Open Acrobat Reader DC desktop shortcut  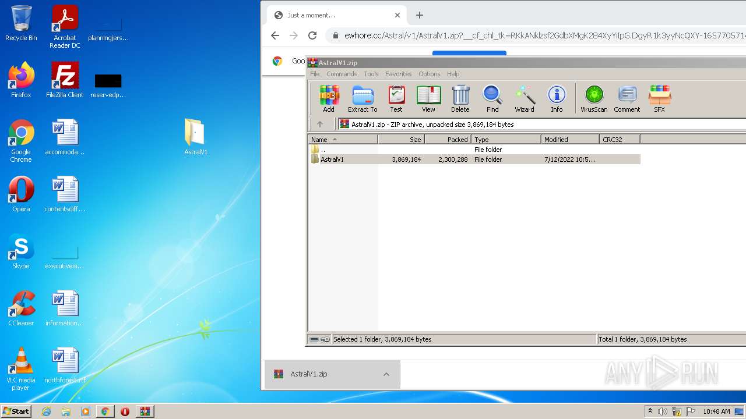pos(65,27)
